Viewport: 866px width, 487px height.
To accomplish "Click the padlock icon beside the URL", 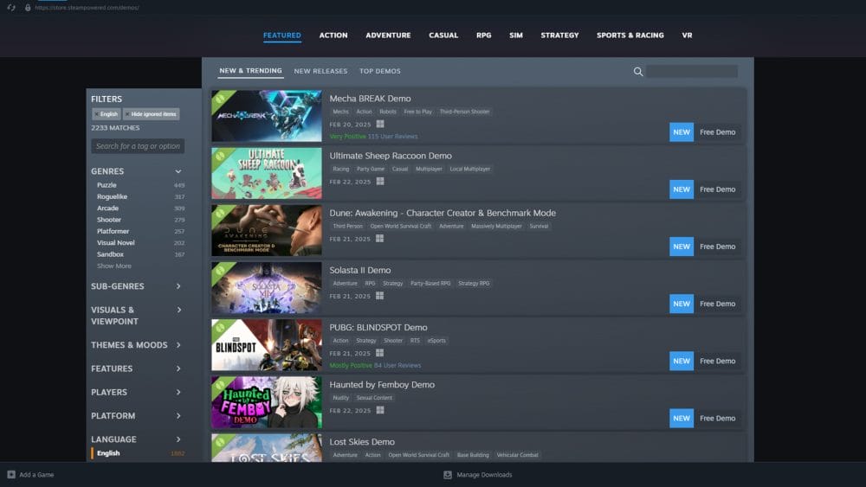I will [28, 7].
